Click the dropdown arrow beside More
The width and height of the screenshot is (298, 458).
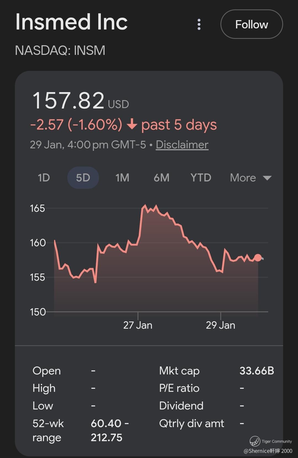click(x=267, y=178)
